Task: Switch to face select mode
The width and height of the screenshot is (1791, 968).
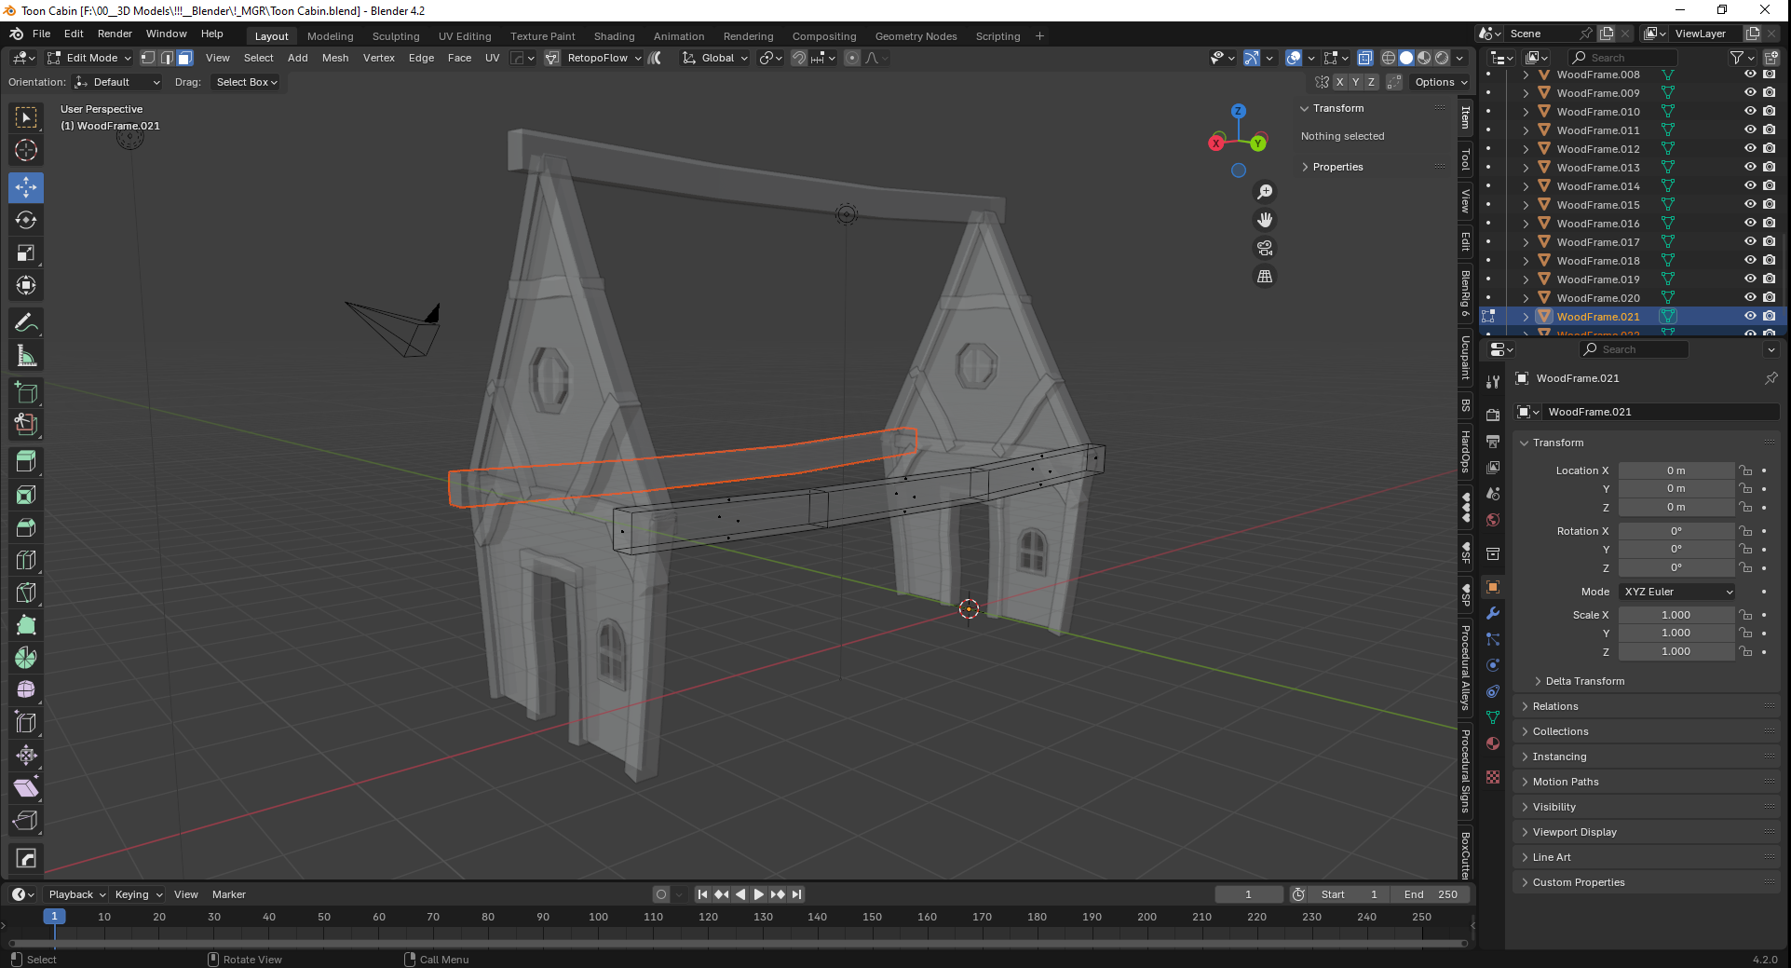Action: (x=185, y=58)
